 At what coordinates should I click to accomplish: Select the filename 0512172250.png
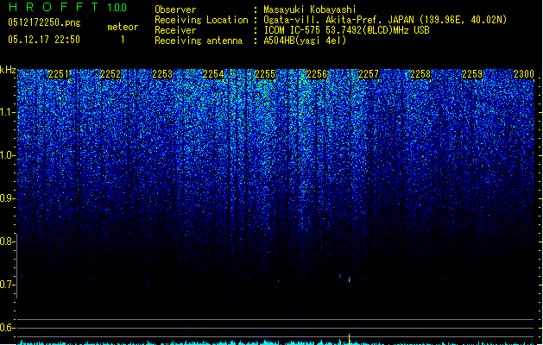click(44, 23)
